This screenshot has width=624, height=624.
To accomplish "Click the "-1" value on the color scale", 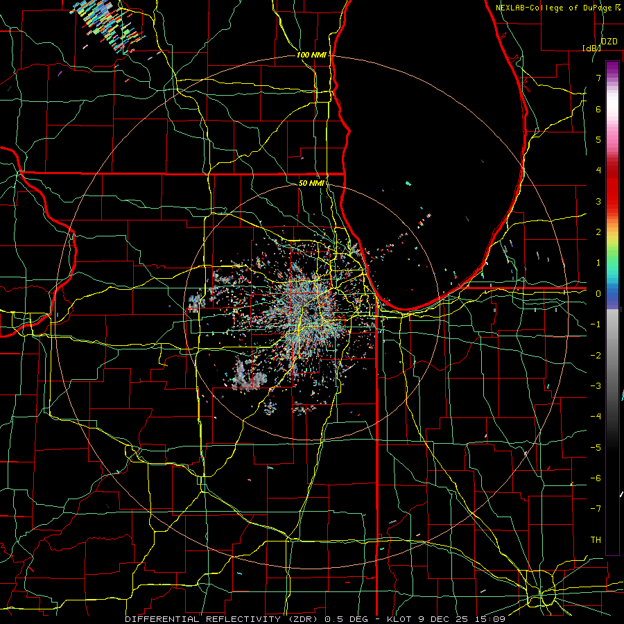I will coord(596,324).
